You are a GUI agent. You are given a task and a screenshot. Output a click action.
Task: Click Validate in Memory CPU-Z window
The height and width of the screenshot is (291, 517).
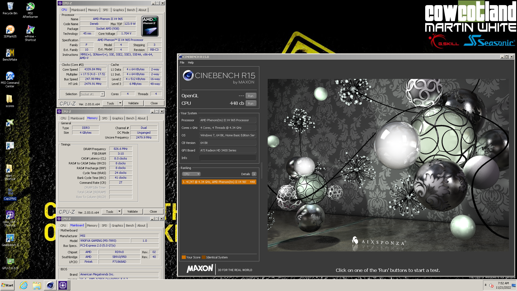(x=132, y=212)
